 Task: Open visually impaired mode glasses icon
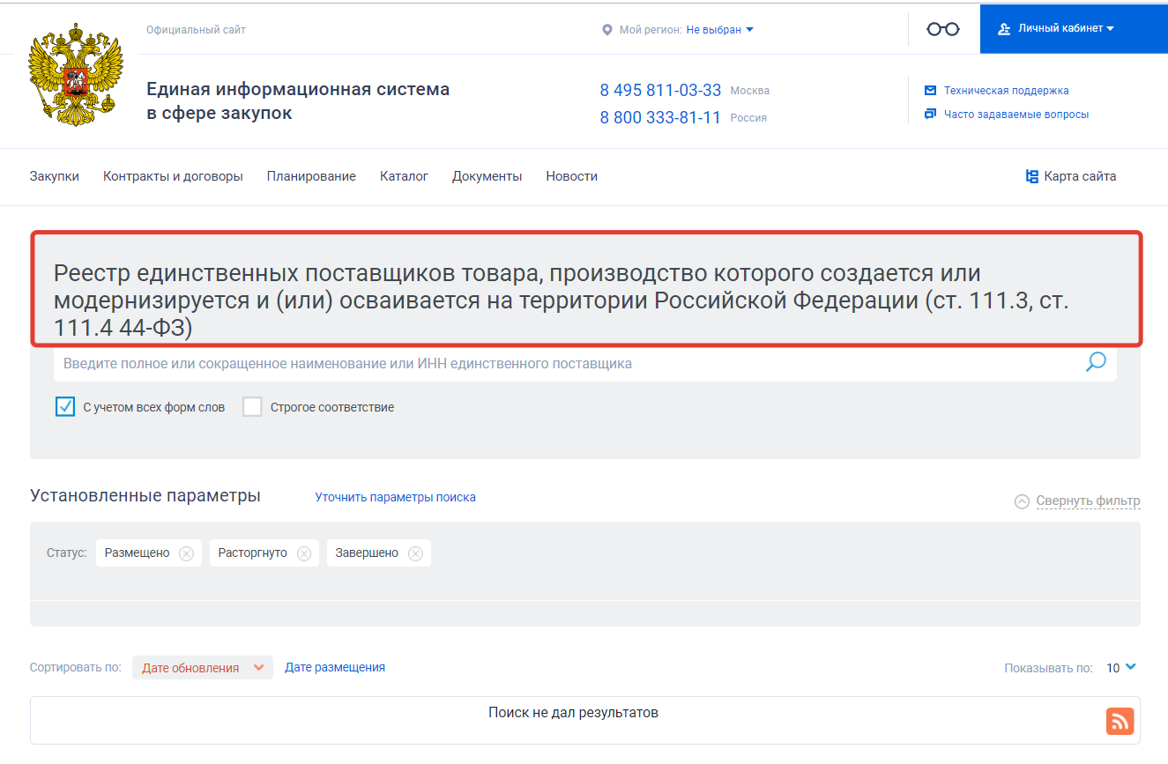(x=943, y=29)
